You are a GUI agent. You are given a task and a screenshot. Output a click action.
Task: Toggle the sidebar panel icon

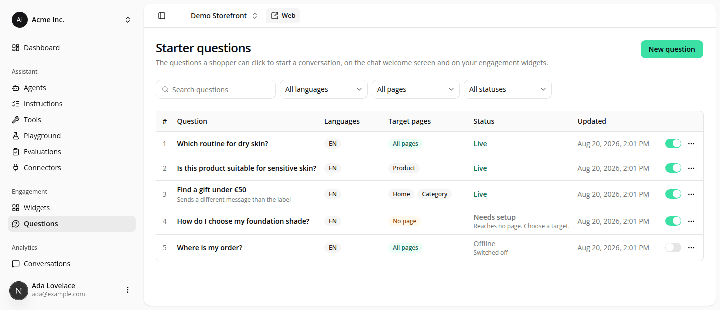click(162, 16)
